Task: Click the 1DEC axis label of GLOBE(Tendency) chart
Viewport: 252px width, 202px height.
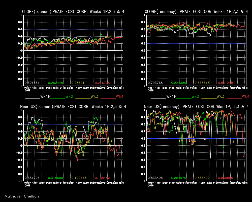Action: pos(245,88)
